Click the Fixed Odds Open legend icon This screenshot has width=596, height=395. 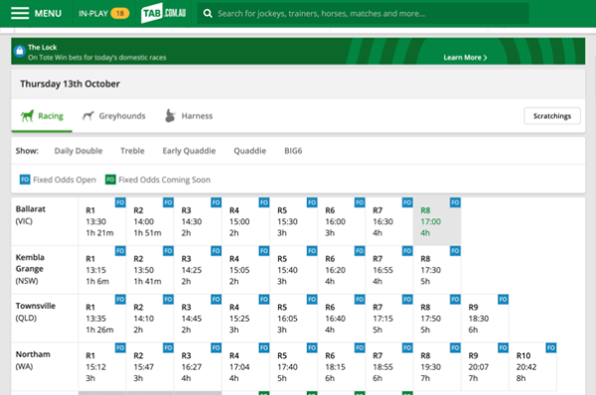(x=25, y=180)
